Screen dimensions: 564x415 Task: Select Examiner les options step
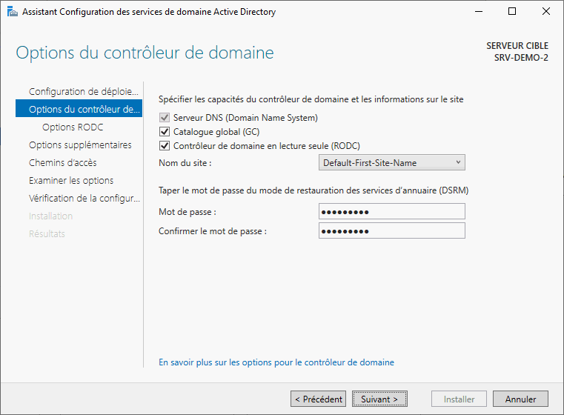[x=71, y=181]
